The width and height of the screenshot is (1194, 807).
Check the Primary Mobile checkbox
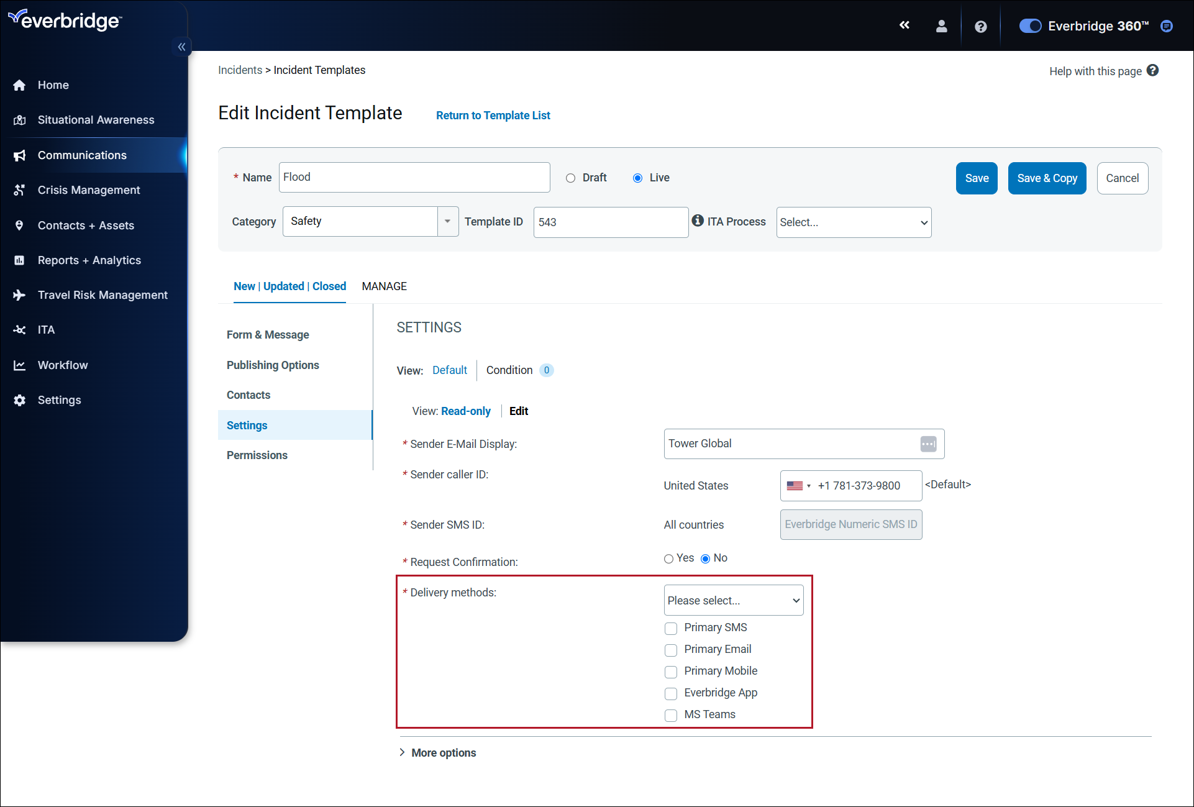671,672
